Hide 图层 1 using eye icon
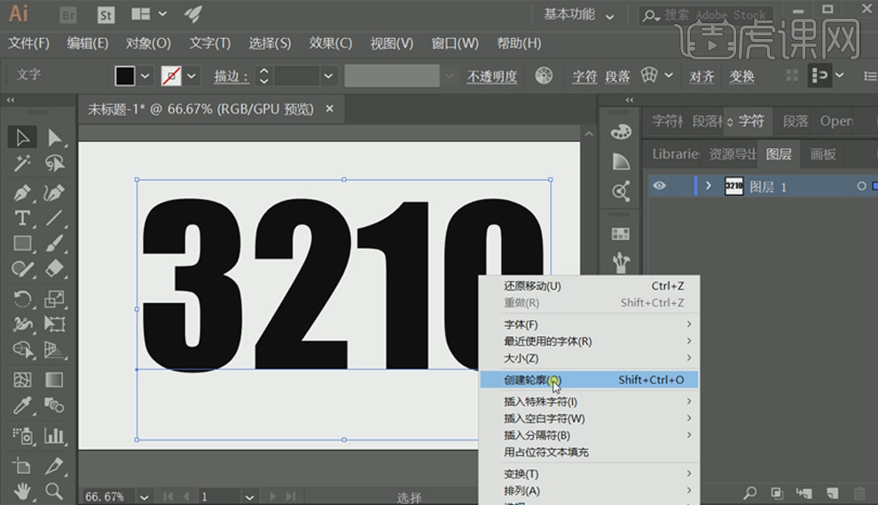 coord(659,186)
